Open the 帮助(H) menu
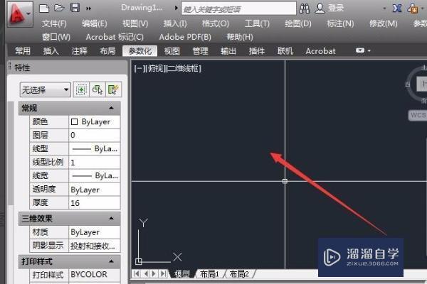This screenshot has width=427, height=284. click(240, 37)
